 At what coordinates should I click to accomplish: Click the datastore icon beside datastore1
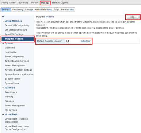point(67,41)
